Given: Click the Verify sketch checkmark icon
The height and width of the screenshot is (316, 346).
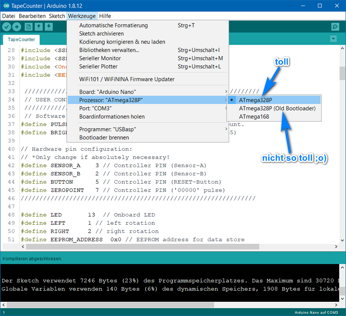Looking at the screenshot, I should coord(7,27).
